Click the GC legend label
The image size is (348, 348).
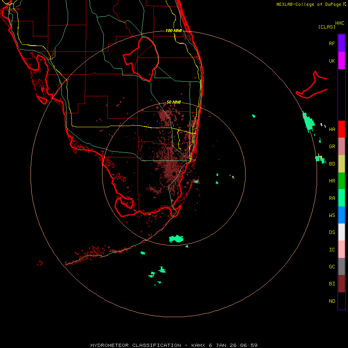332,267
